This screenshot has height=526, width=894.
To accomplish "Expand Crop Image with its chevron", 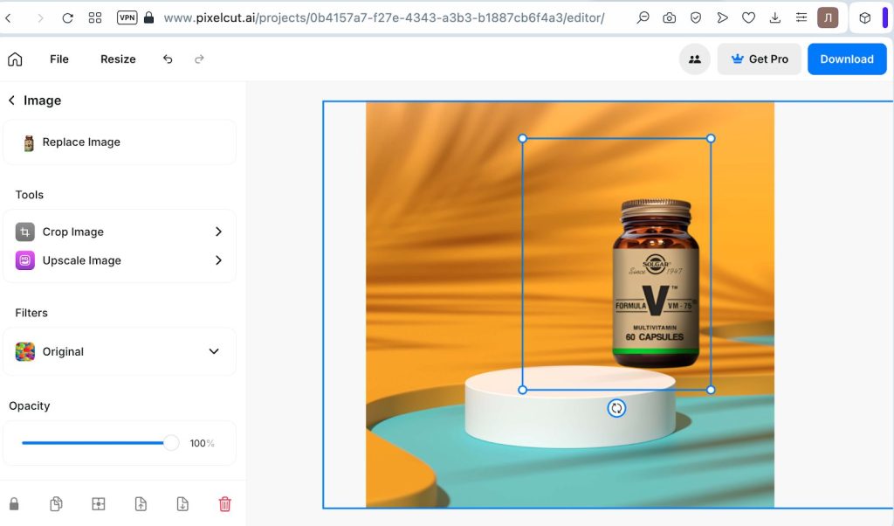I will click(x=218, y=232).
